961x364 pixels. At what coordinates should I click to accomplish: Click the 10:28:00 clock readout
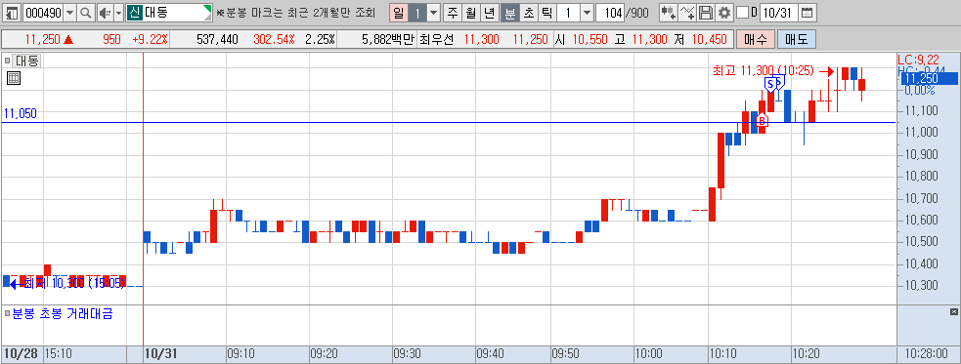(928, 353)
